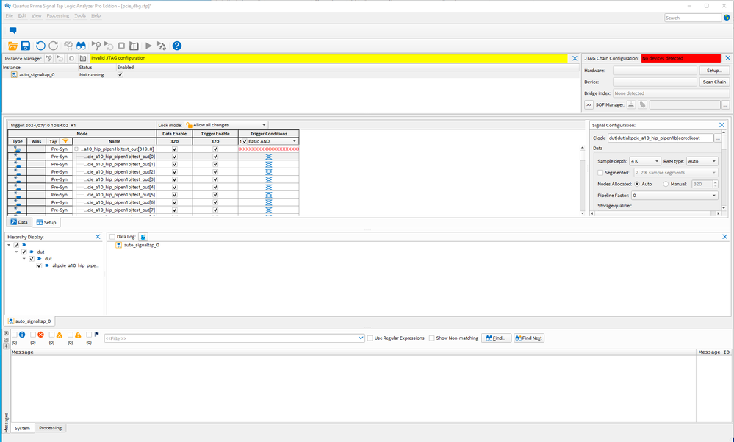
Task: Toggle Data Enable for test_out[0]
Action: pyautogui.click(x=175, y=157)
